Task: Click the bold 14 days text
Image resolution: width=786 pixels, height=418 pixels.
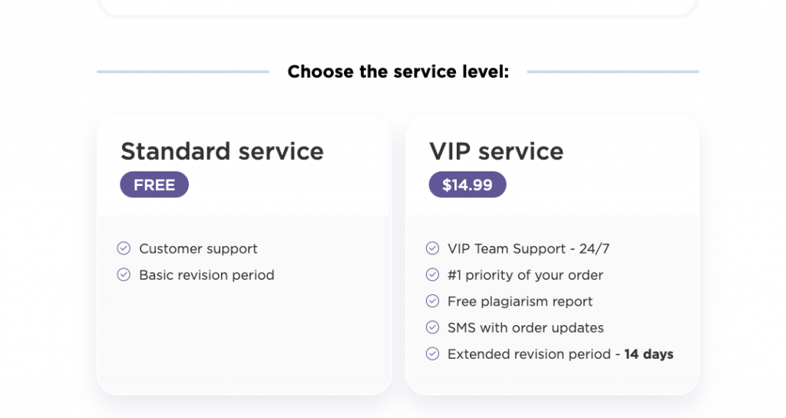Action: click(649, 354)
